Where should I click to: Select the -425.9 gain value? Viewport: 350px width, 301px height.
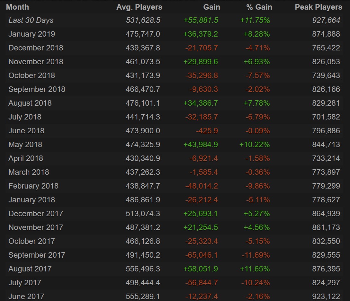[207, 131]
